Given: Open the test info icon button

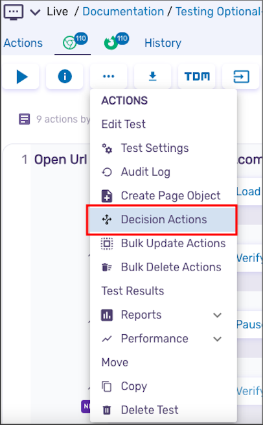Looking at the screenshot, I should pyautogui.click(x=65, y=77).
